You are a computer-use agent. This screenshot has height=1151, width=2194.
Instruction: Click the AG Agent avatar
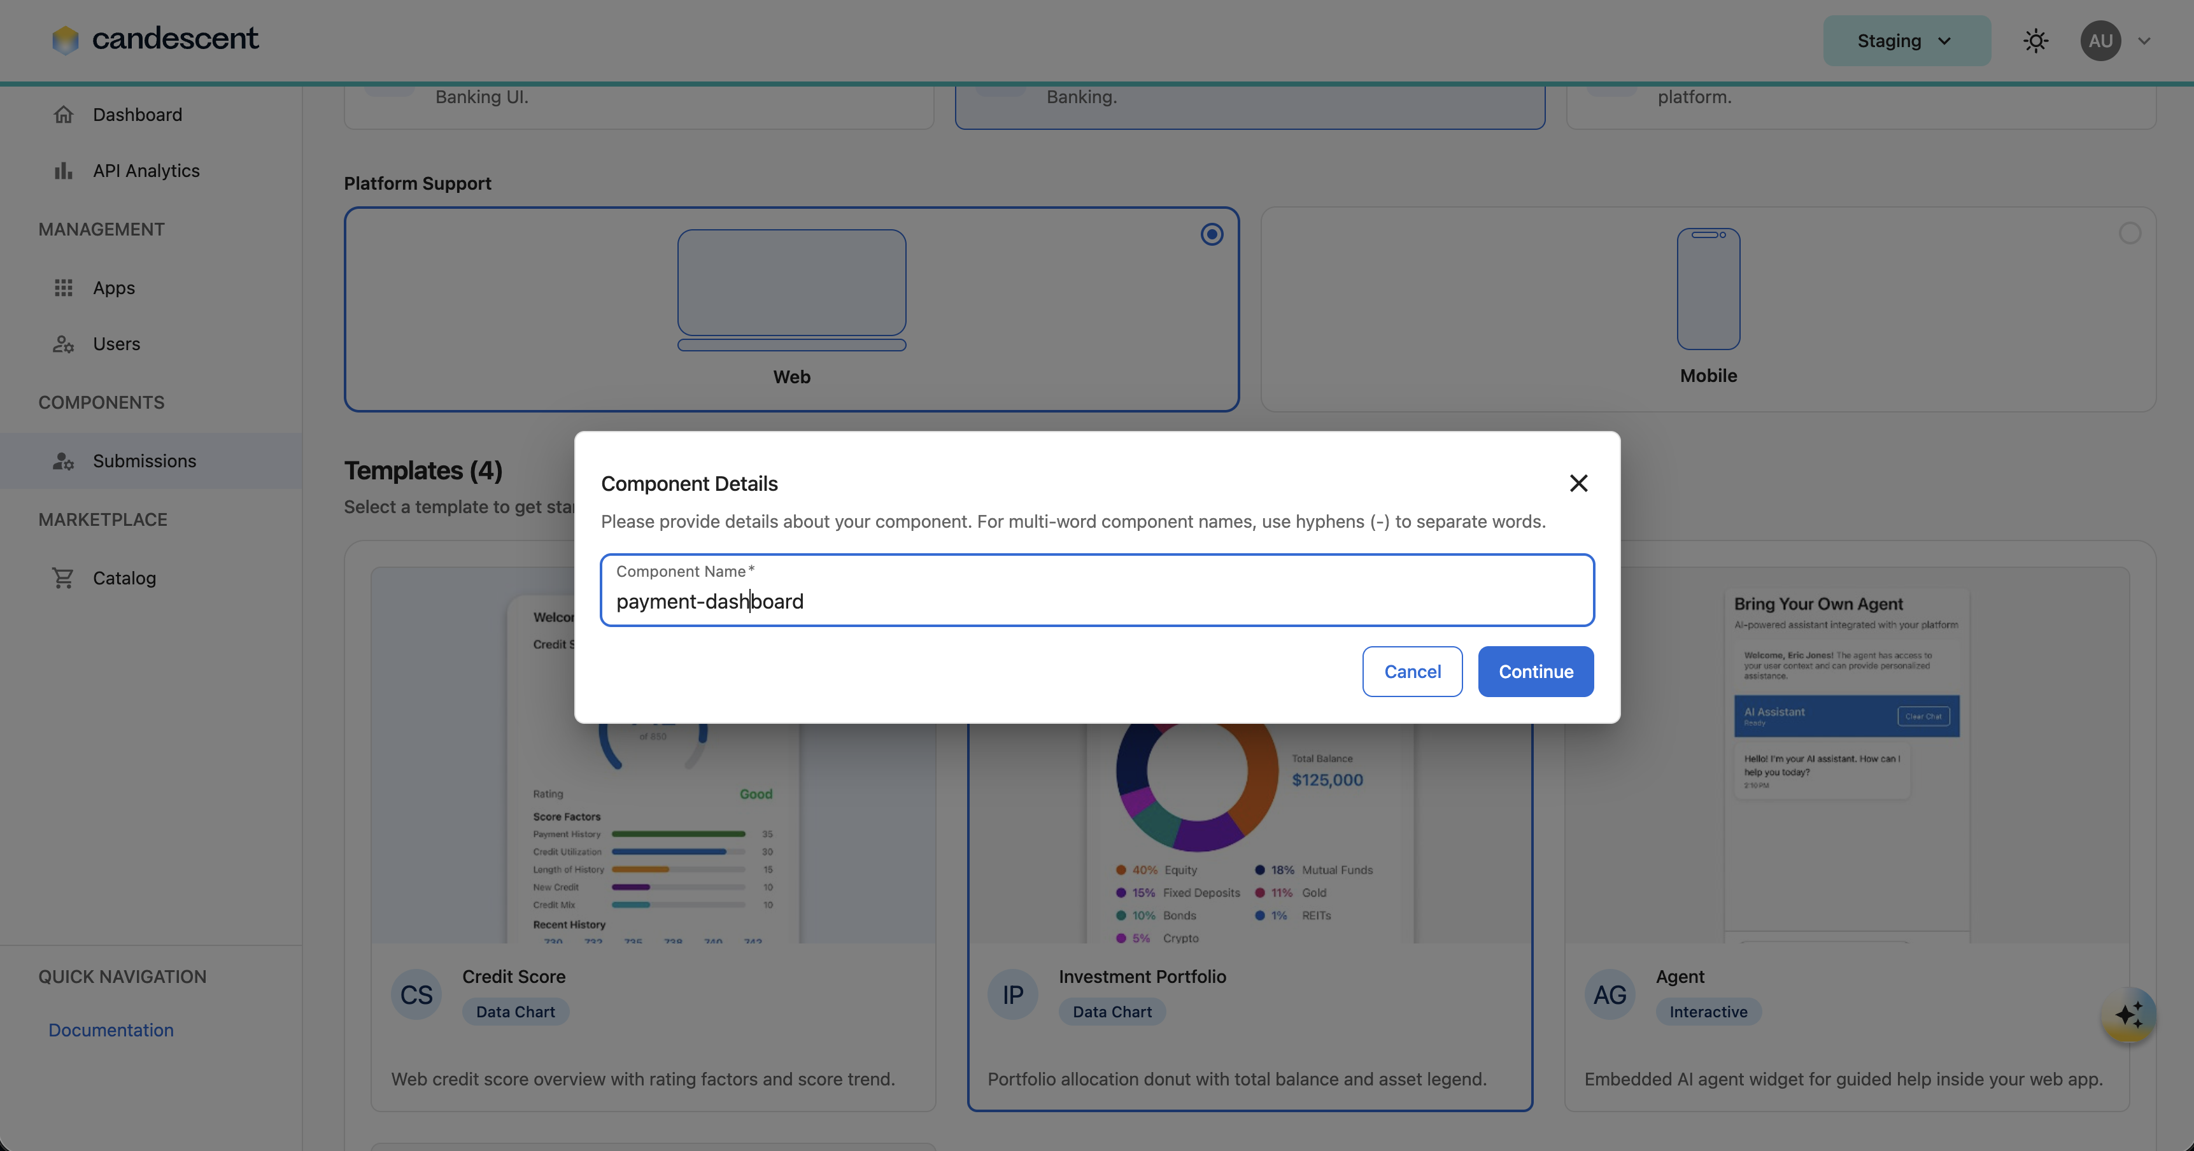pyautogui.click(x=1610, y=994)
